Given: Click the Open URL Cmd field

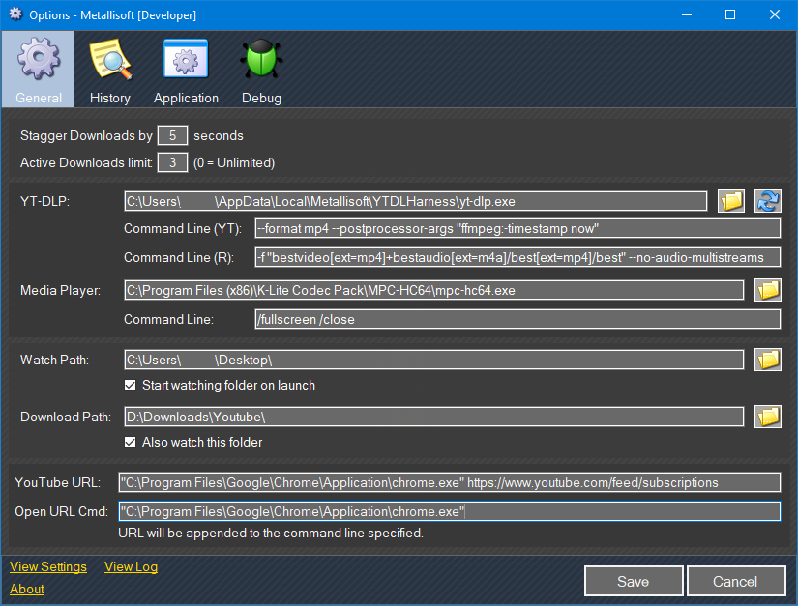Looking at the screenshot, I should click(449, 511).
